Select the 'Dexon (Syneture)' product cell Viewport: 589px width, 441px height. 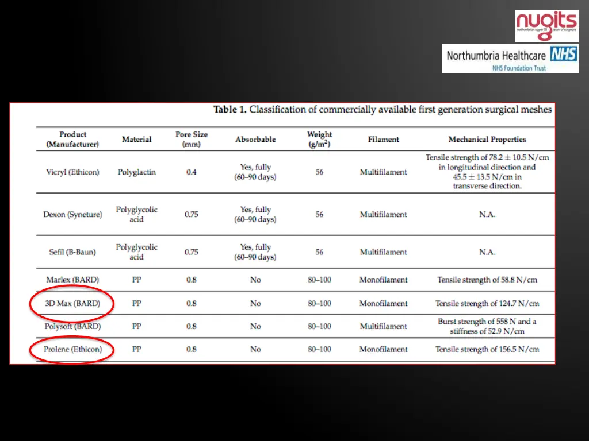[x=72, y=214]
